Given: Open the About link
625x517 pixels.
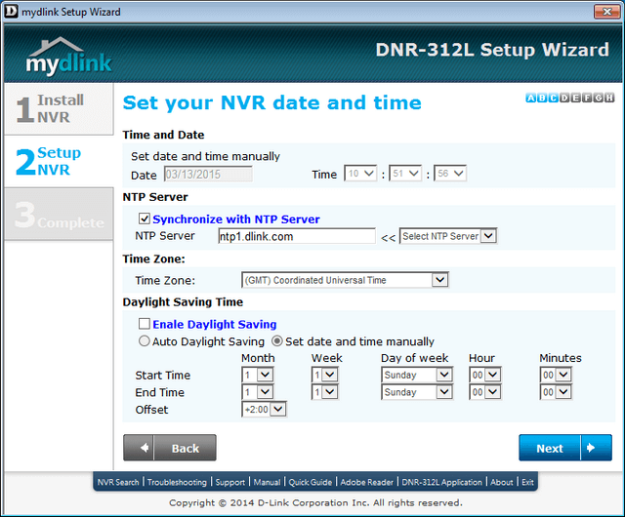Looking at the screenshot, I should [501, 482].
